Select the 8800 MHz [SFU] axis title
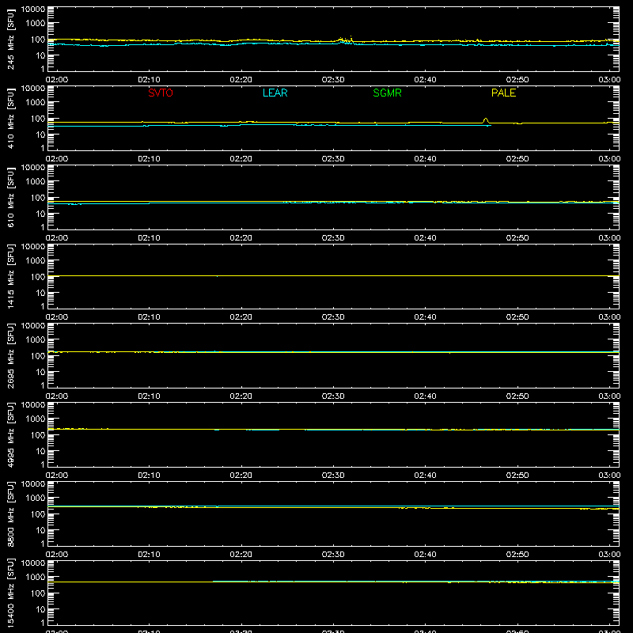The width and height of the screenshot is (633, 633). pyautogui.click(x=10, y=514)
